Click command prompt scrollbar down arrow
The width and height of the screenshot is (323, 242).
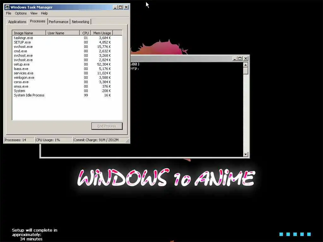point(245,154)
